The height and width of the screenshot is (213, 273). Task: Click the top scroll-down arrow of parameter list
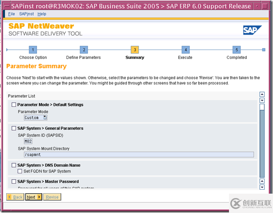262,100
